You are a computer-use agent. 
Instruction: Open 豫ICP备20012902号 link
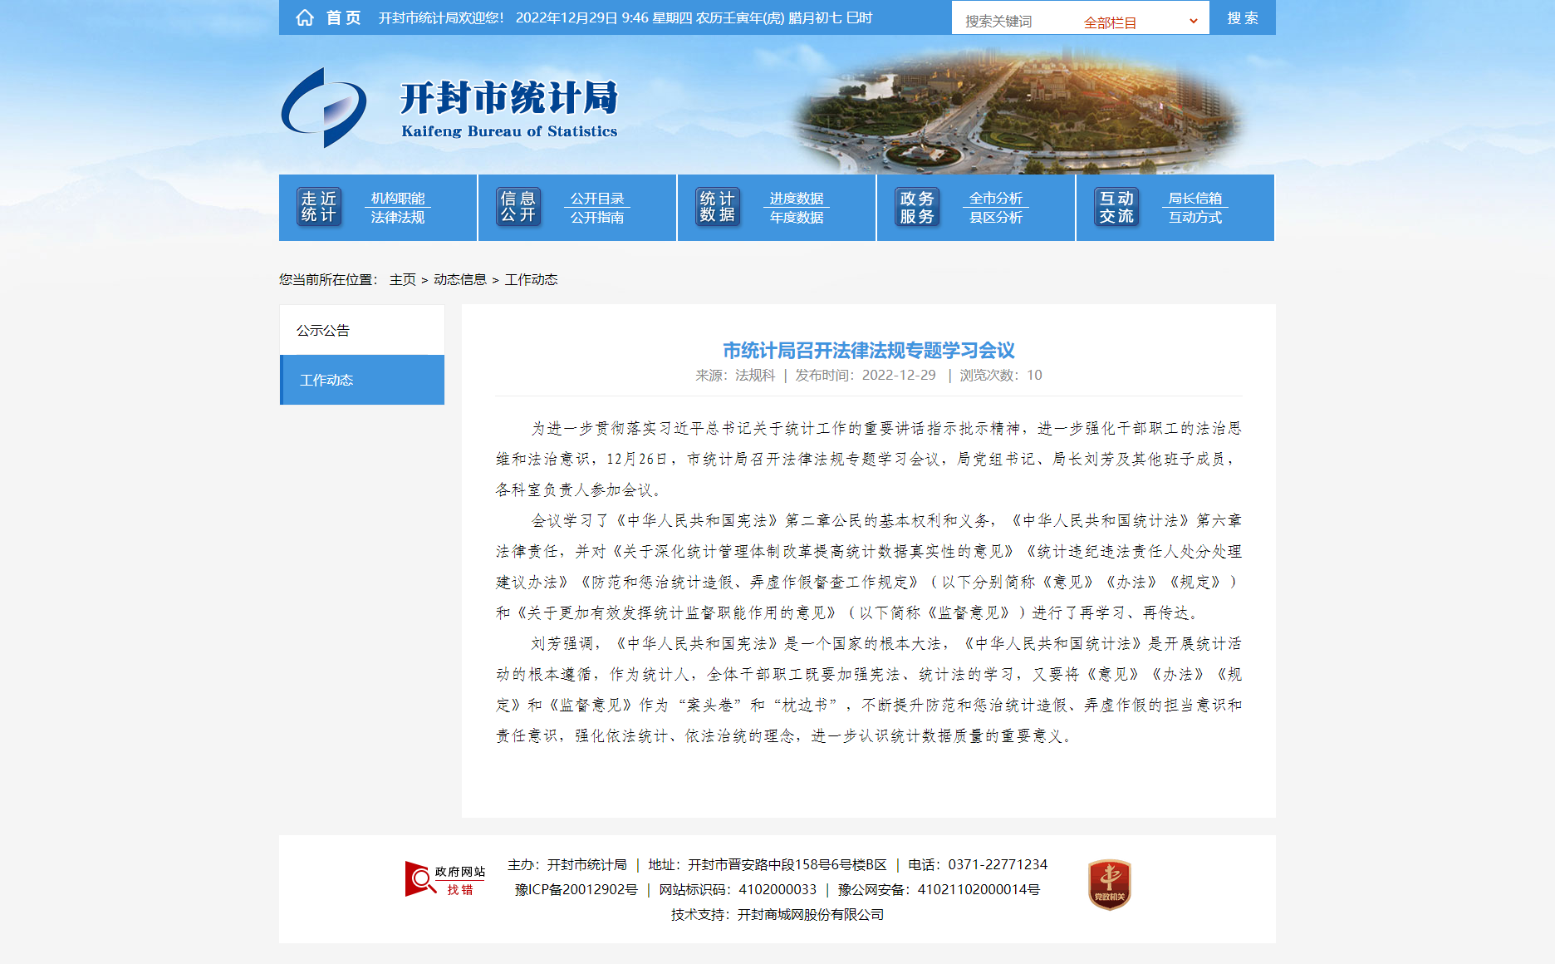(576, 889)
